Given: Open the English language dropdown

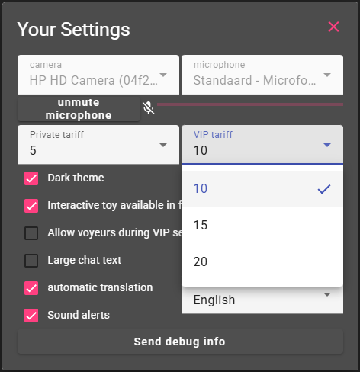Looking at the screenshot, I should click(x=262, y=300).
